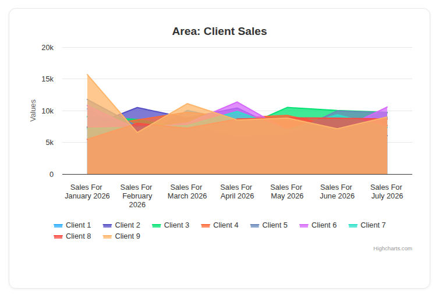
Task: Toggle Client 2 series in legend
Action: 122,225
